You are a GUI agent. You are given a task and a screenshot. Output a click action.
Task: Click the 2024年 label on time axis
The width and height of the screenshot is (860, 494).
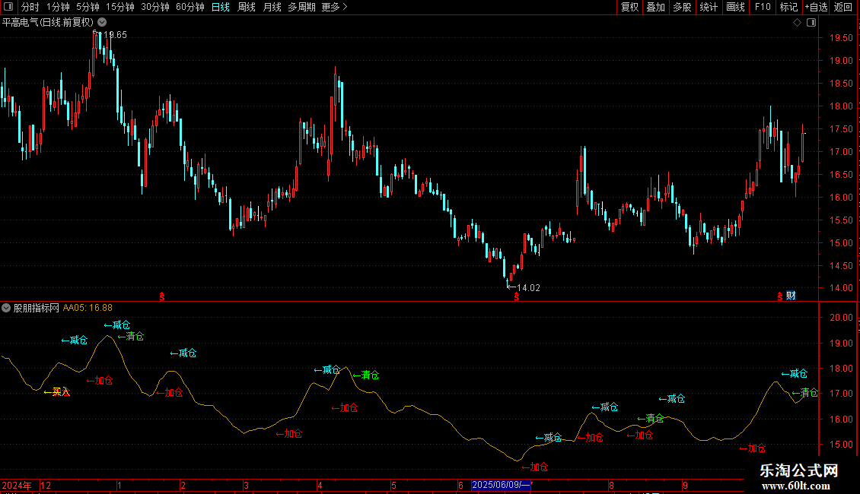17,485
